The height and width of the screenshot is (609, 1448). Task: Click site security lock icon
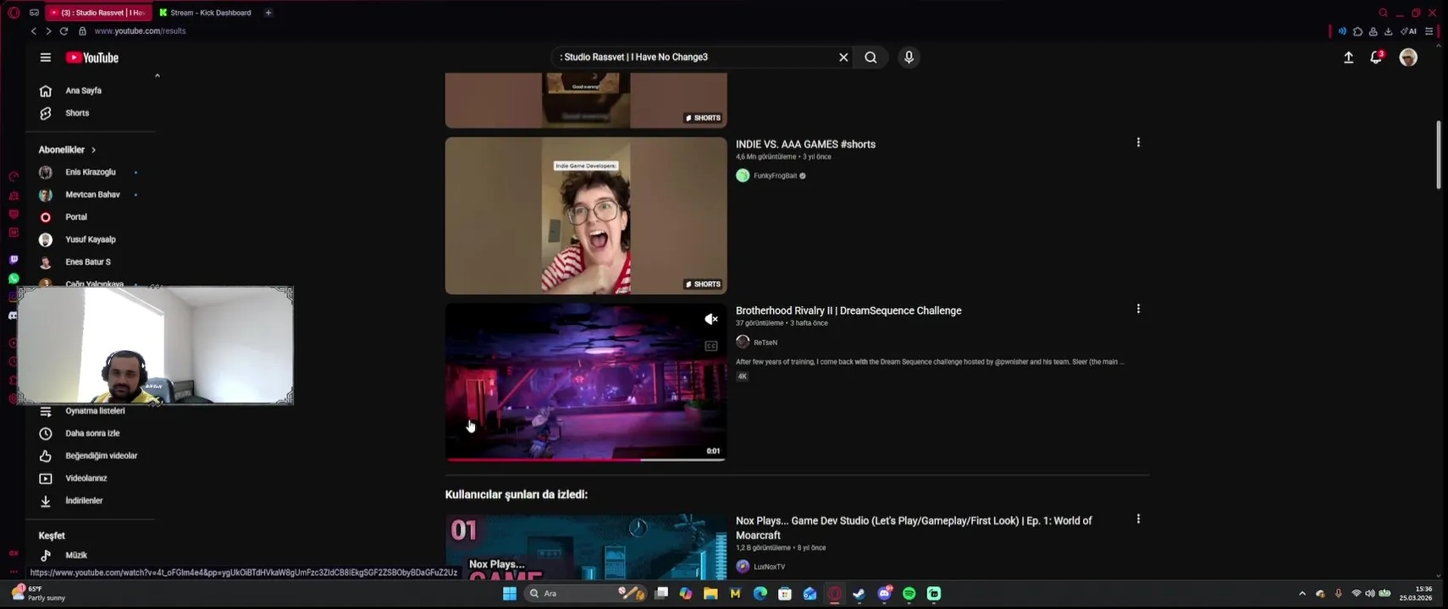pyautogui.click(x=82, y=31)
